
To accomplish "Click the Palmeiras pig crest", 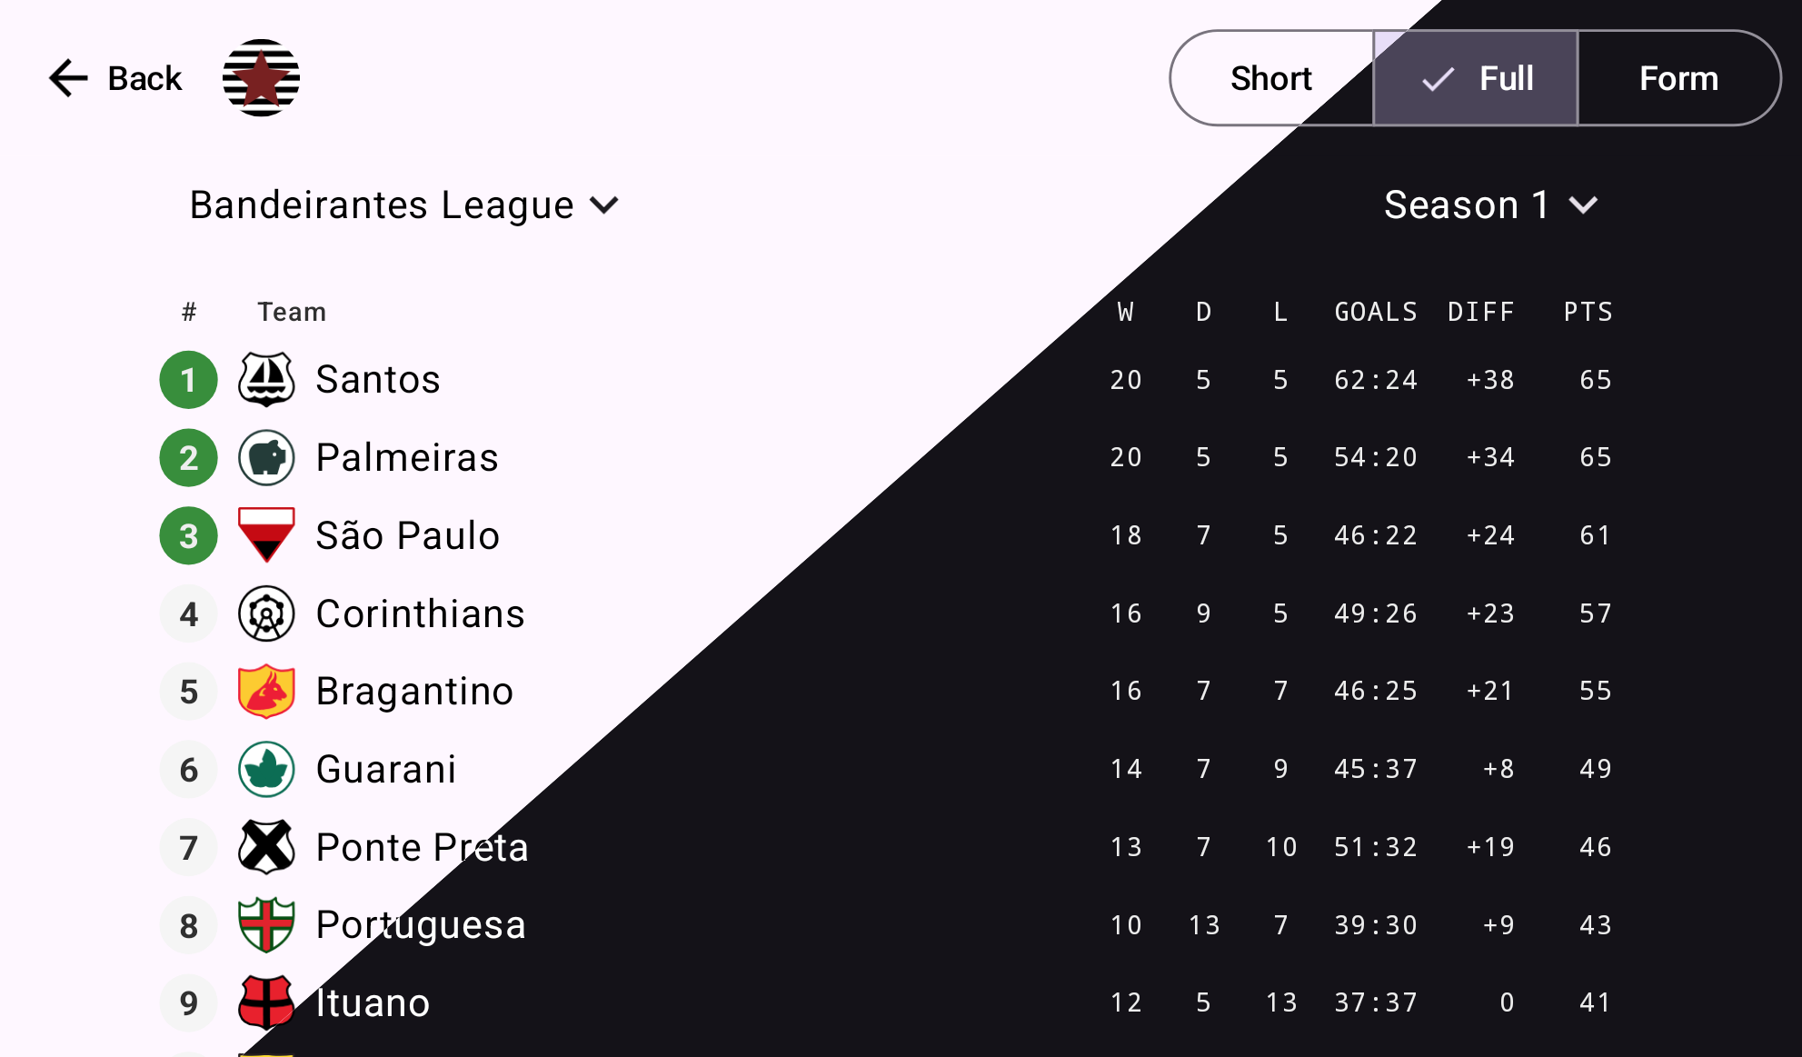I will tap(266, 457).
